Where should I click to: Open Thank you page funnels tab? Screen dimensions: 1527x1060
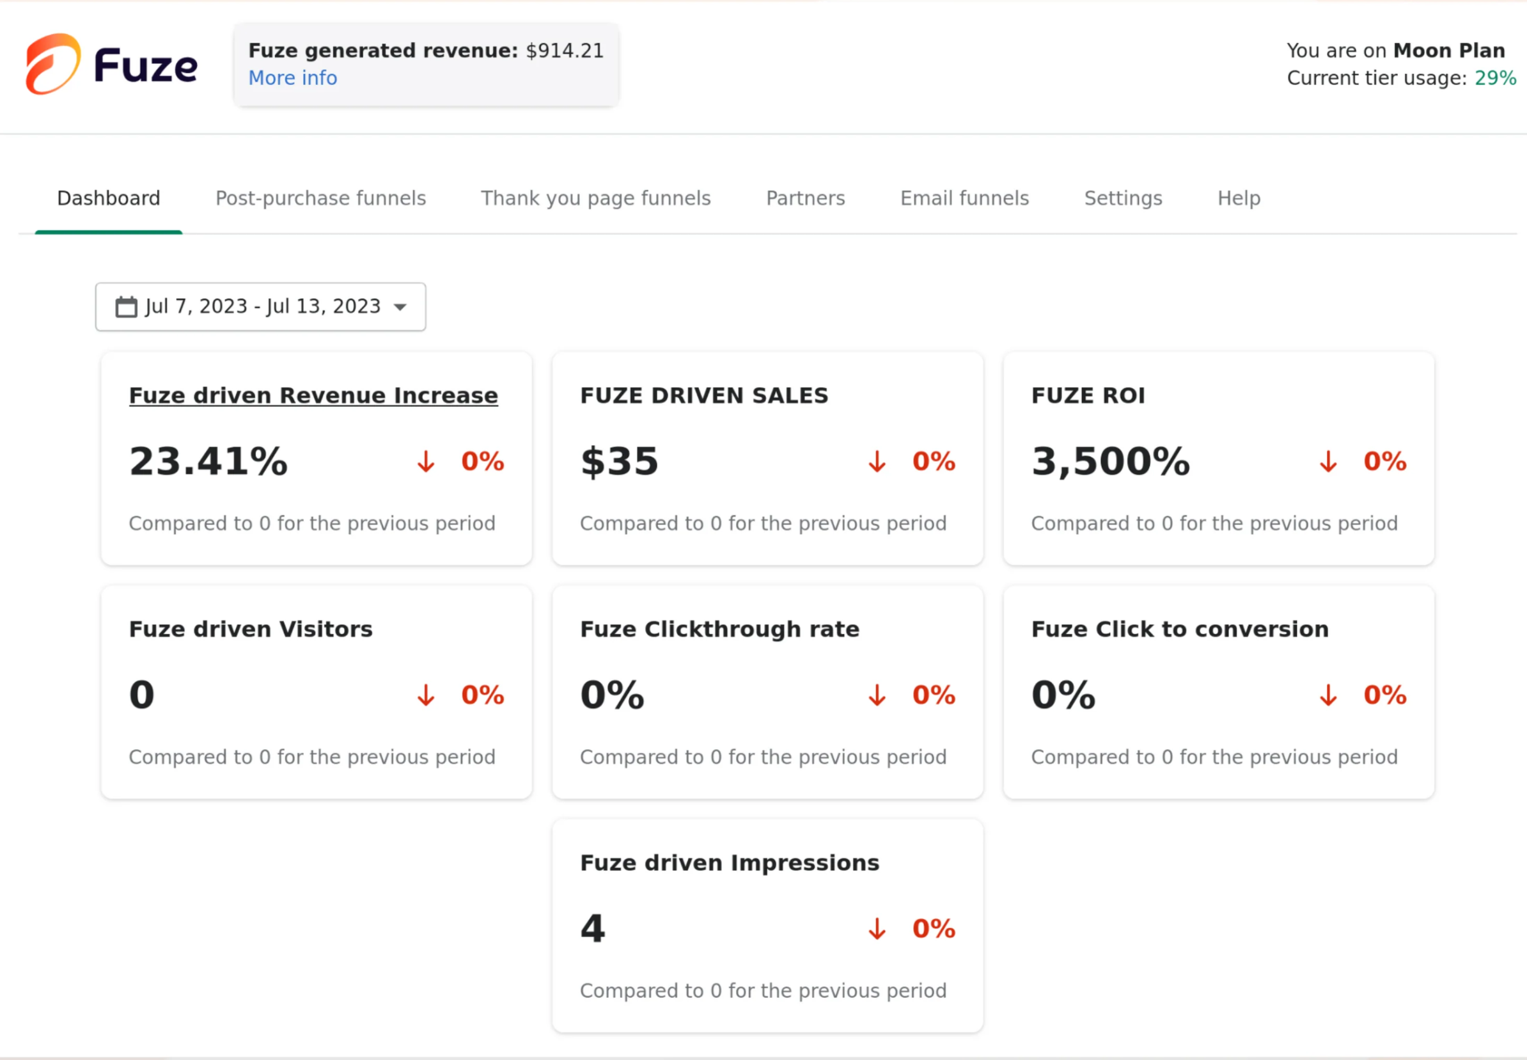tap(595, 198)
